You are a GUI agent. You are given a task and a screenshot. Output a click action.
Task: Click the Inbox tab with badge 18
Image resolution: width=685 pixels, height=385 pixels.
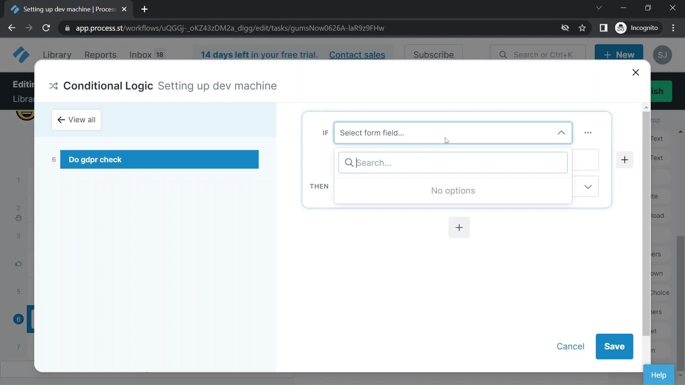[147, 55]
